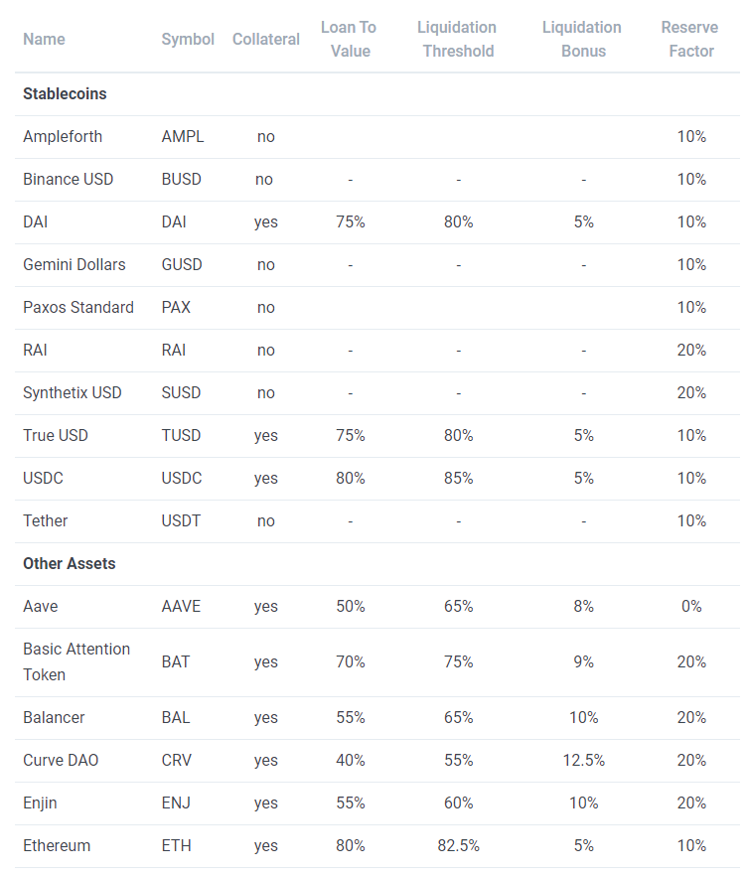Select Aave's 0% reserve factor
Image resolution: width=748 pixels, height=875 pixels.
[691, 606]
